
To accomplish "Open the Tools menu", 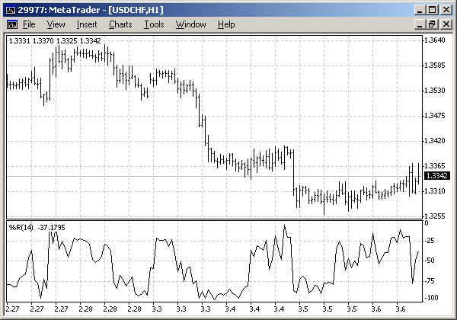I will [x=154, y=24].
